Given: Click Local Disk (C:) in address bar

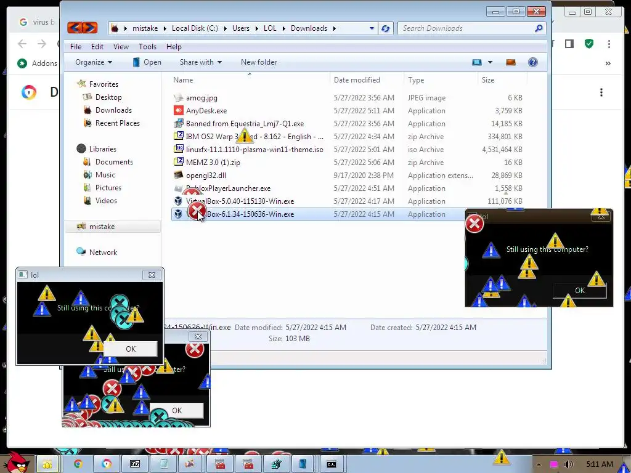Looking at the screenshot, I should coord(195,28).
